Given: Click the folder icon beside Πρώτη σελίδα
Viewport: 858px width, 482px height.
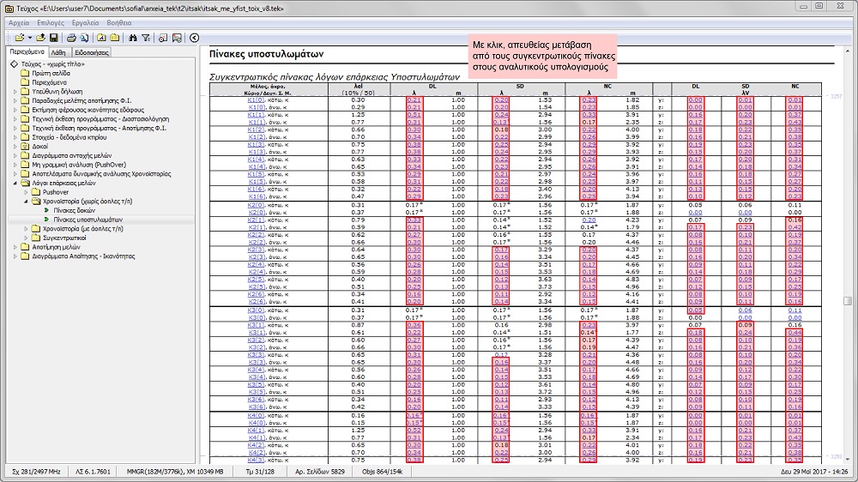Looking at the screenshot, I should click(25, 73).
